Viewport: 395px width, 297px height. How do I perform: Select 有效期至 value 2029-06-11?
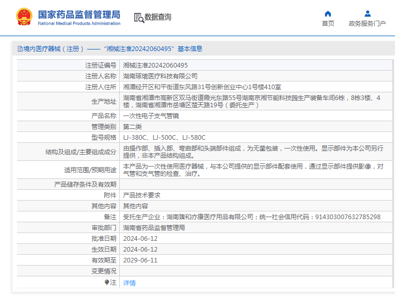(x=140, y=260)
